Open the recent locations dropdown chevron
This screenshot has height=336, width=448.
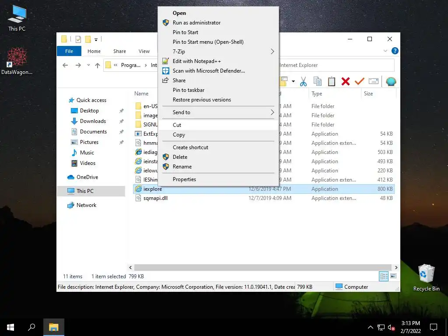pyautogui.click(x=88, y=65)
